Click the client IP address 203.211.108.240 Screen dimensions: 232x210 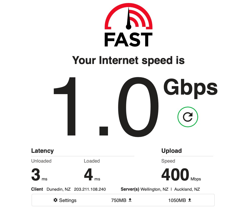[90, 189]
